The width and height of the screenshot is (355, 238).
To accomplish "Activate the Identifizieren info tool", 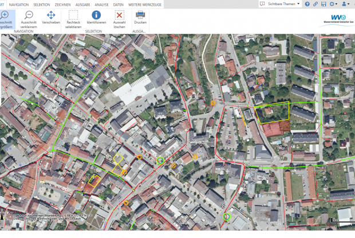I will click(x=96, y=18).
